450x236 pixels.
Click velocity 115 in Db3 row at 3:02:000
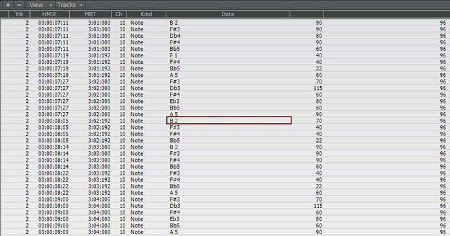(318, 88)
